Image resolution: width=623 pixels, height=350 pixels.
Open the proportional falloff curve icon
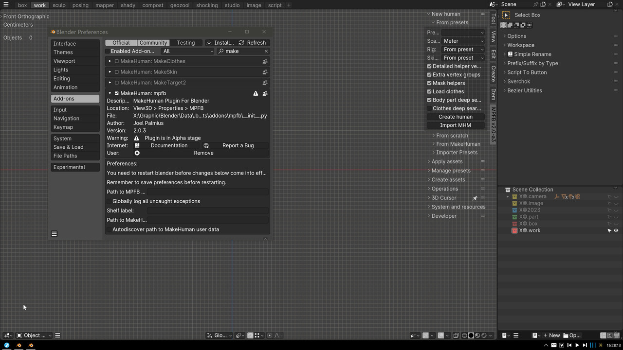277,335
